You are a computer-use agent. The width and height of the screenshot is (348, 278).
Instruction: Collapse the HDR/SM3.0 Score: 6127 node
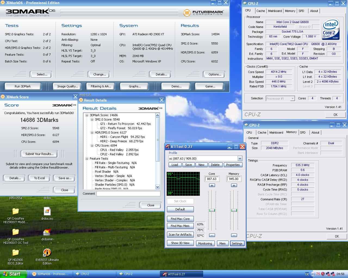coord(92,132)
